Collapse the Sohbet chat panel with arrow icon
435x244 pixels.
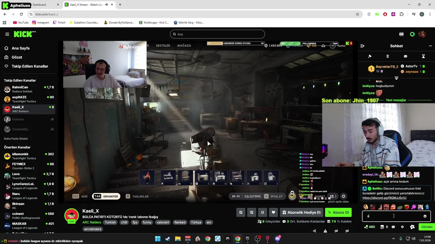(x=362, y=46)
